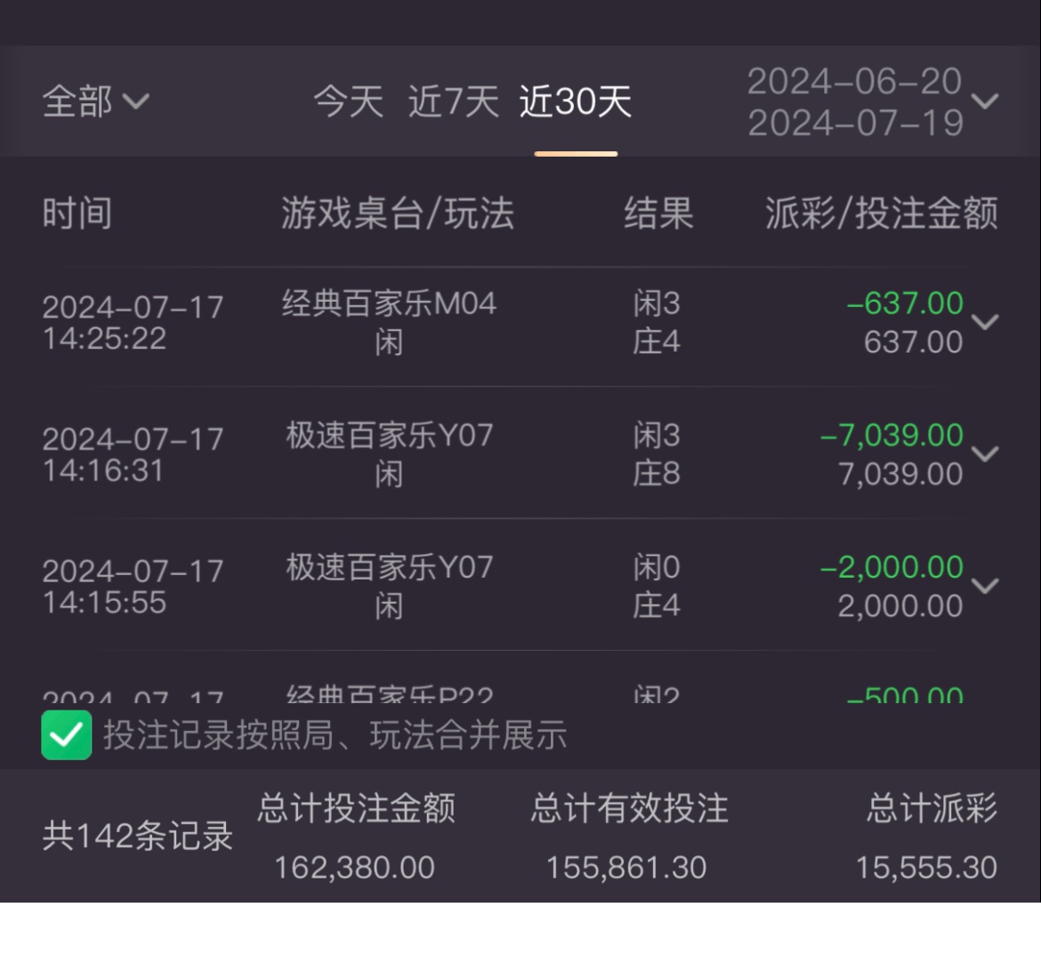Tap the 总计派彩 total of 15,555.30
The width and height of the screenshot is (1041, 964).
click(x=926, y=867)
